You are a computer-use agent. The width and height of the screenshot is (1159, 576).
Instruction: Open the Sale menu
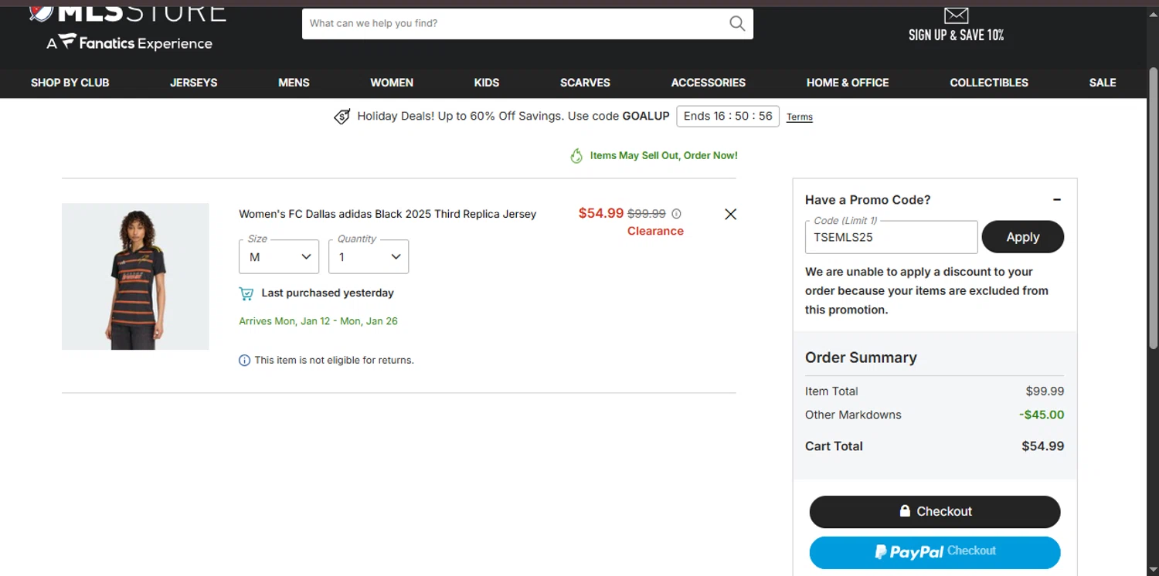[x=1103, y=83]
